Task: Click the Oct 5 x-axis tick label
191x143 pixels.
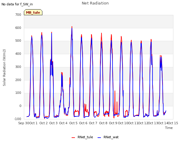Action: (73, 123)
